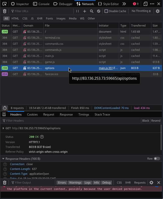Toggle responsive design mode icon

pyautogui.click(x=145, y=4)
